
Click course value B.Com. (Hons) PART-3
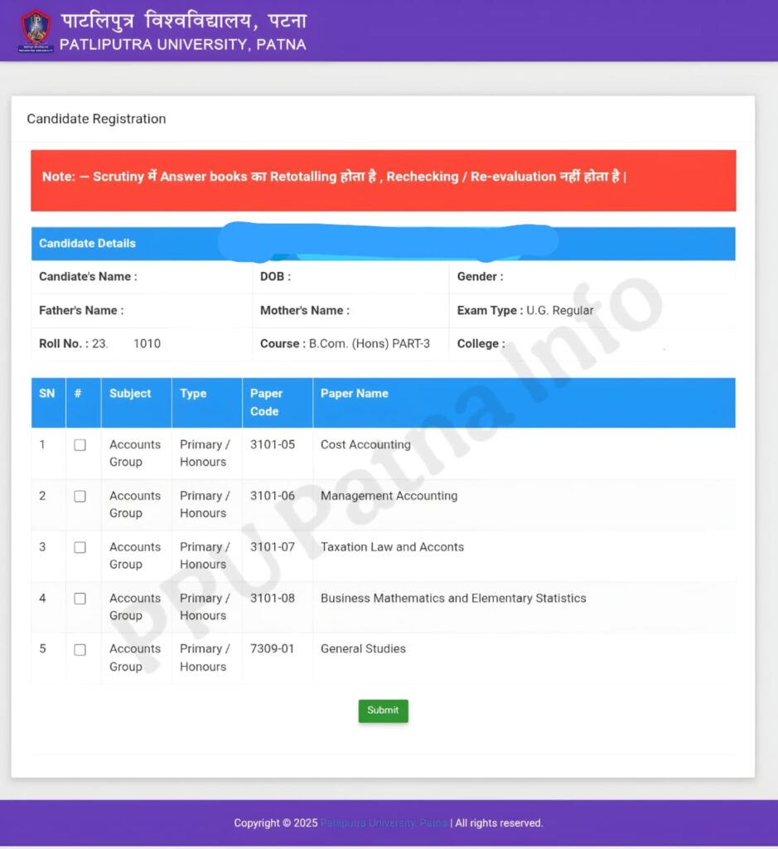coord(370,343)
